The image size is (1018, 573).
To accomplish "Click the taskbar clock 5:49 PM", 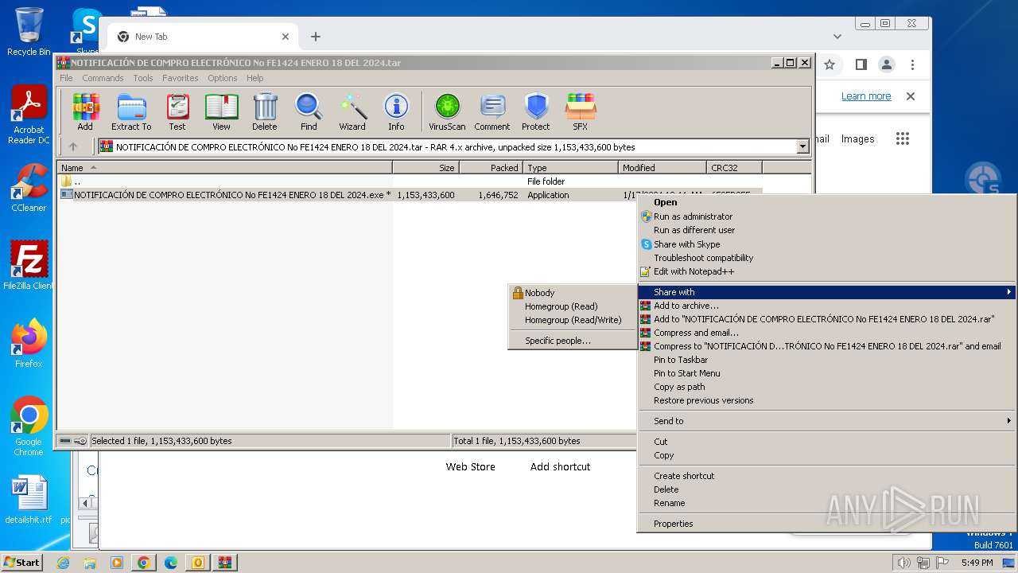I will click(x=977, y=563).
